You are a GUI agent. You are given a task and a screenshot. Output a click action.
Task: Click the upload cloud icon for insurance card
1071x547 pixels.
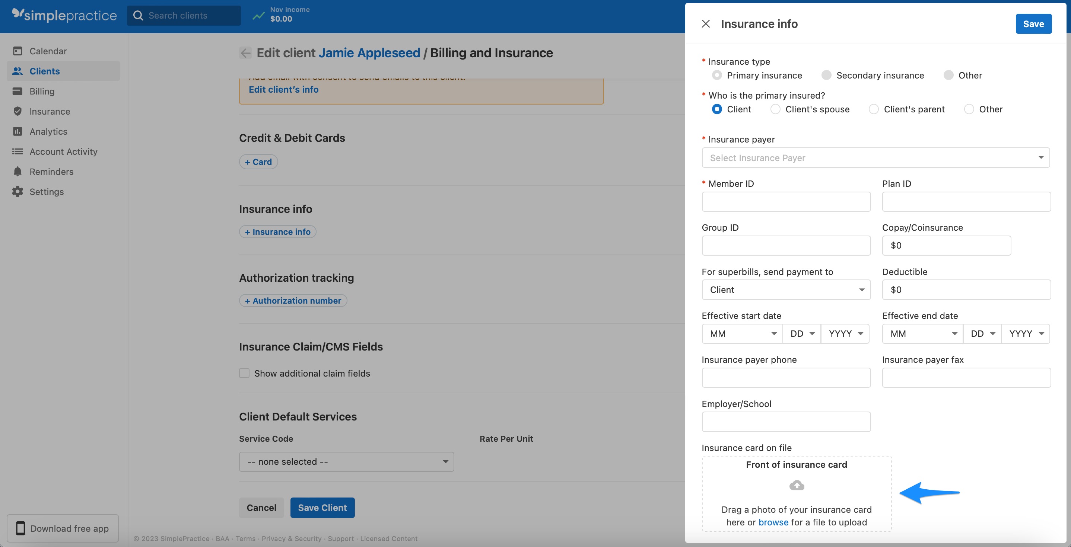(796, 486)
